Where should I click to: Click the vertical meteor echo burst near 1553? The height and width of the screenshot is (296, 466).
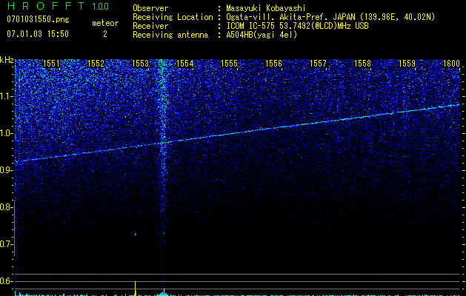[x=162, y=149]
